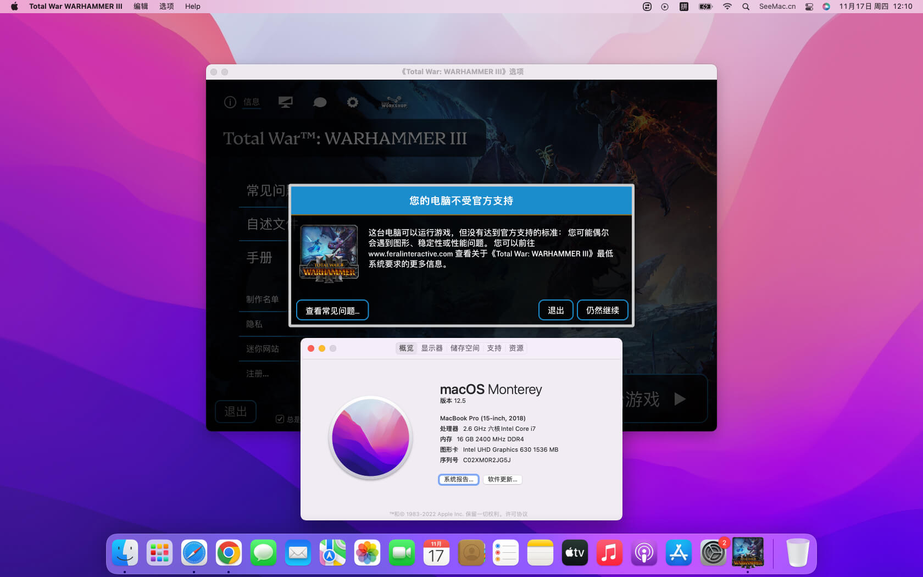923x577 pixels.
Task: Open Apple TV from the Dock
Action: 575,553
